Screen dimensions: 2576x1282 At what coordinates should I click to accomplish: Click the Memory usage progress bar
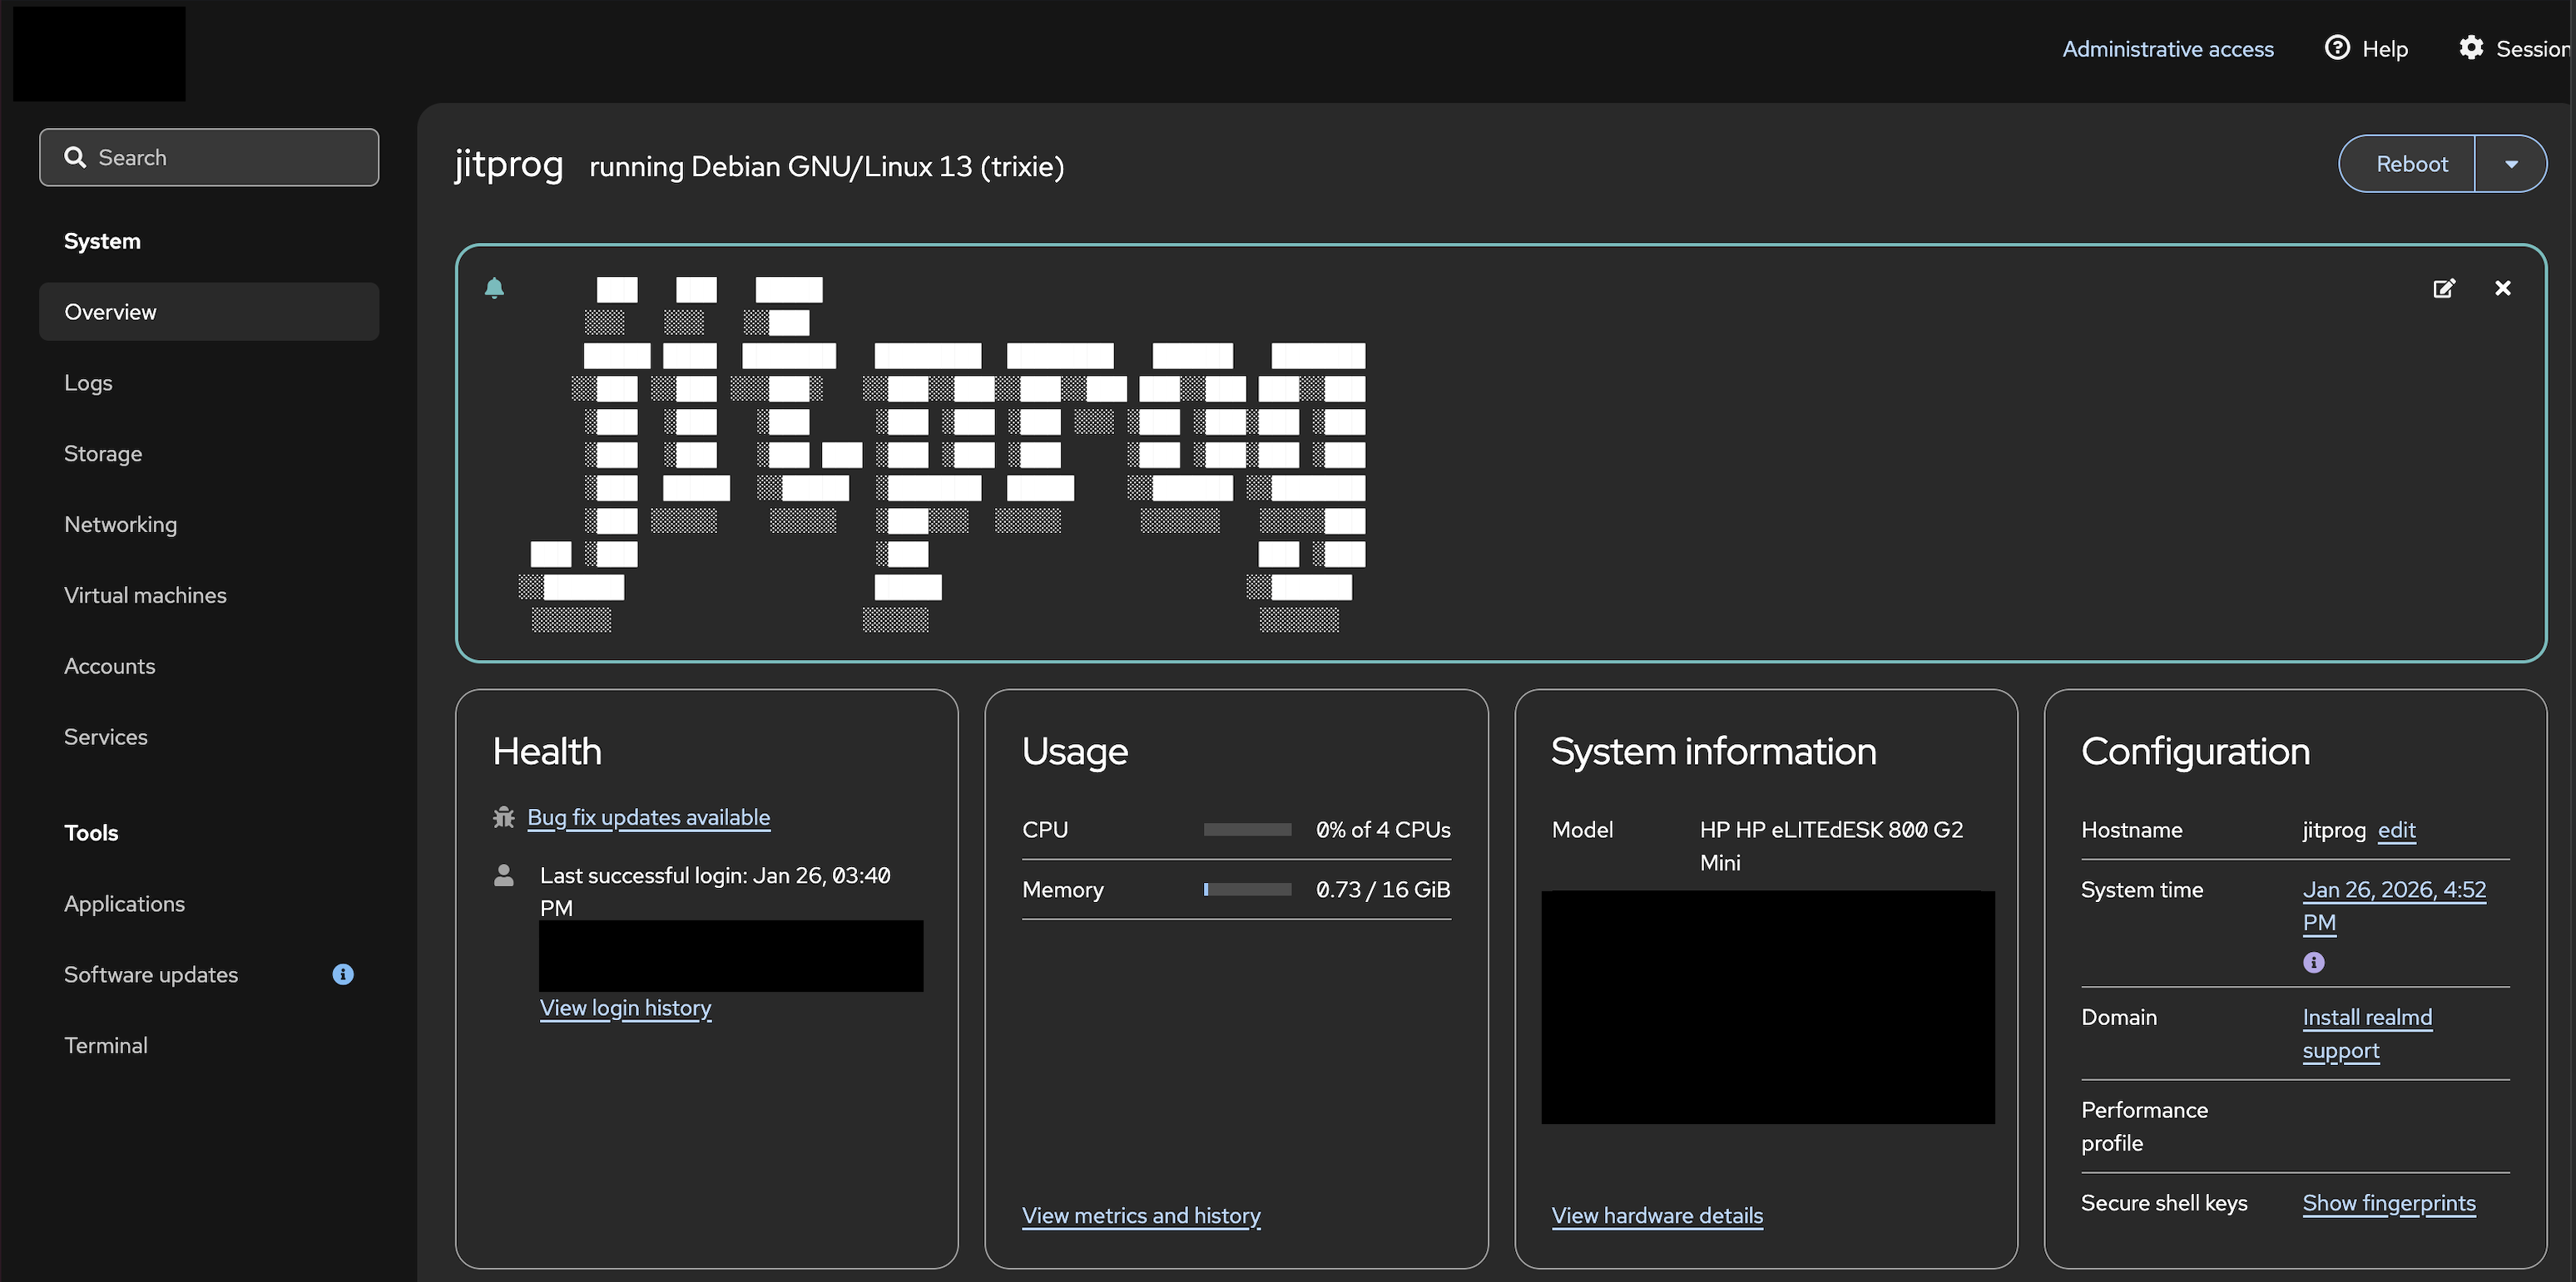[x=1247, y=890]
